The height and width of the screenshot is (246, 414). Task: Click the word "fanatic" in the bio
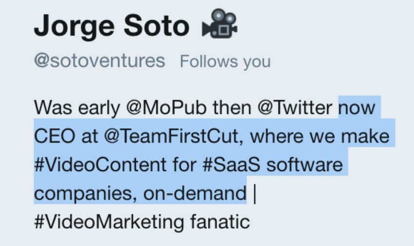tap(224, 222)
